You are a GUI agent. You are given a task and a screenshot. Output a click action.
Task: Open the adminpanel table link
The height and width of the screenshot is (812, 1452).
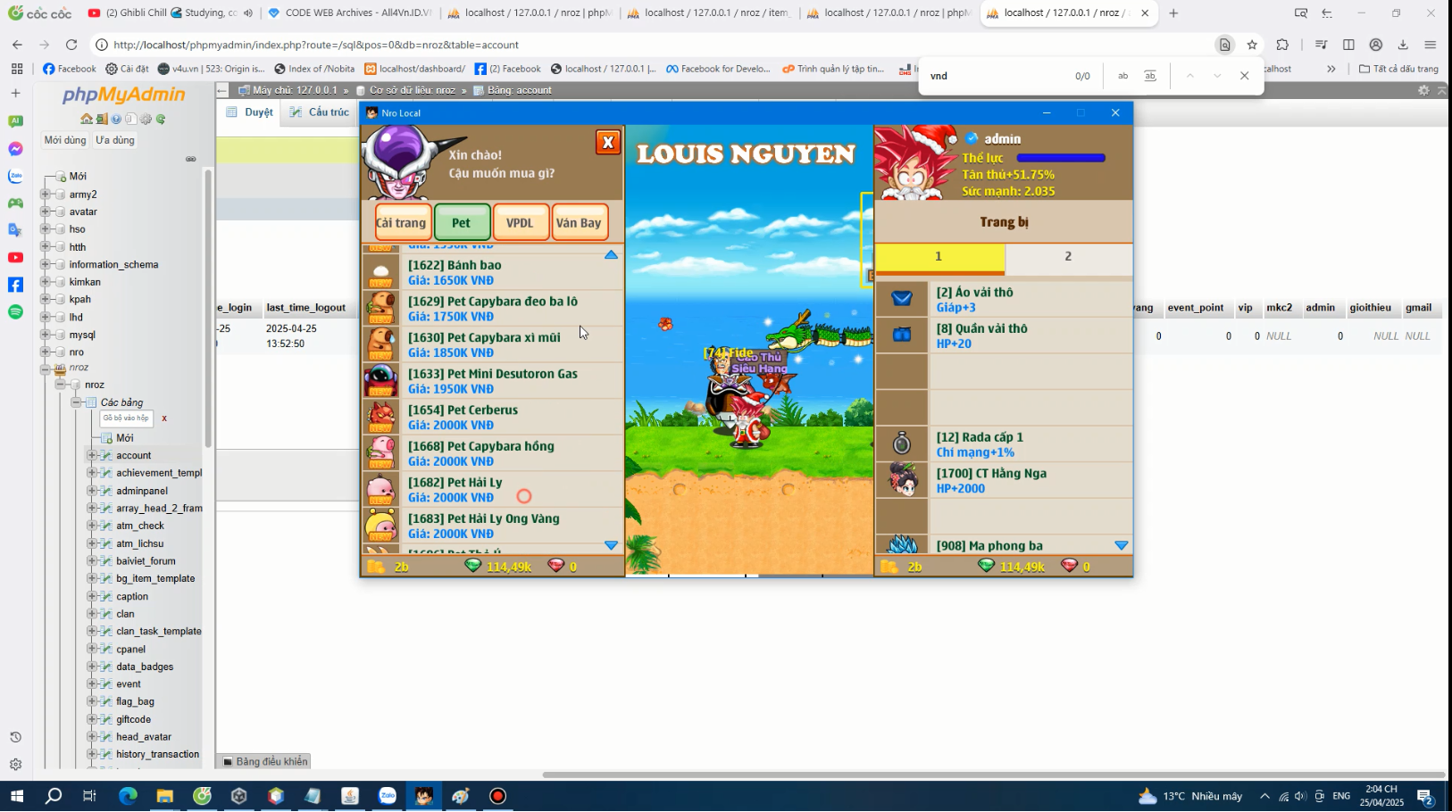click(x=142, y=491)
